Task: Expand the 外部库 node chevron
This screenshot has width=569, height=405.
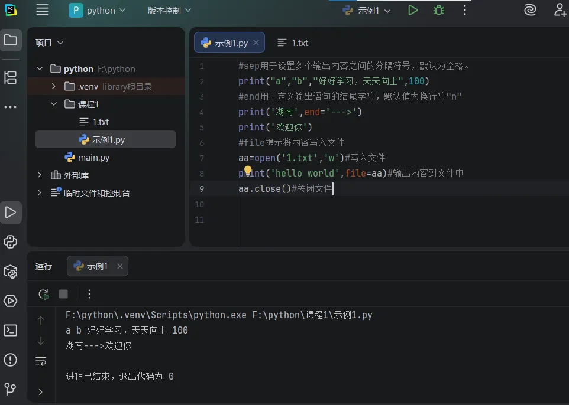Action: pyautogui.click(x=40, y=175)
